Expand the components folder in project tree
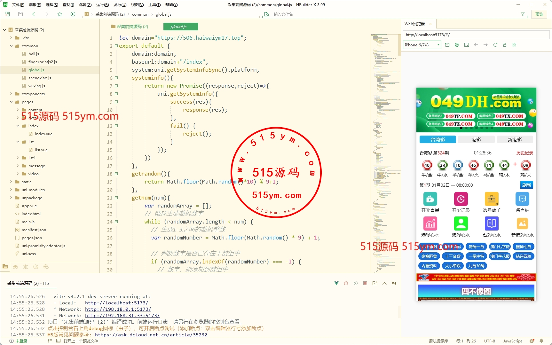 click(x=11, y=94)
